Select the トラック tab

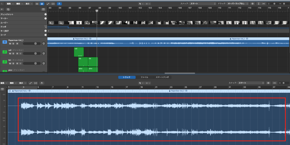(x=127, y=77)
